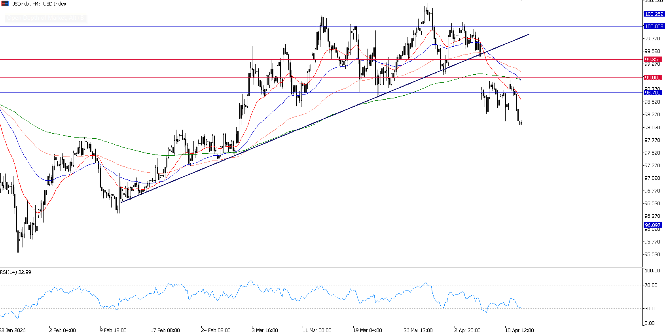667x334 pixels.
Task: Select the 100.008 blue price label
Action: tap(654, 26)
